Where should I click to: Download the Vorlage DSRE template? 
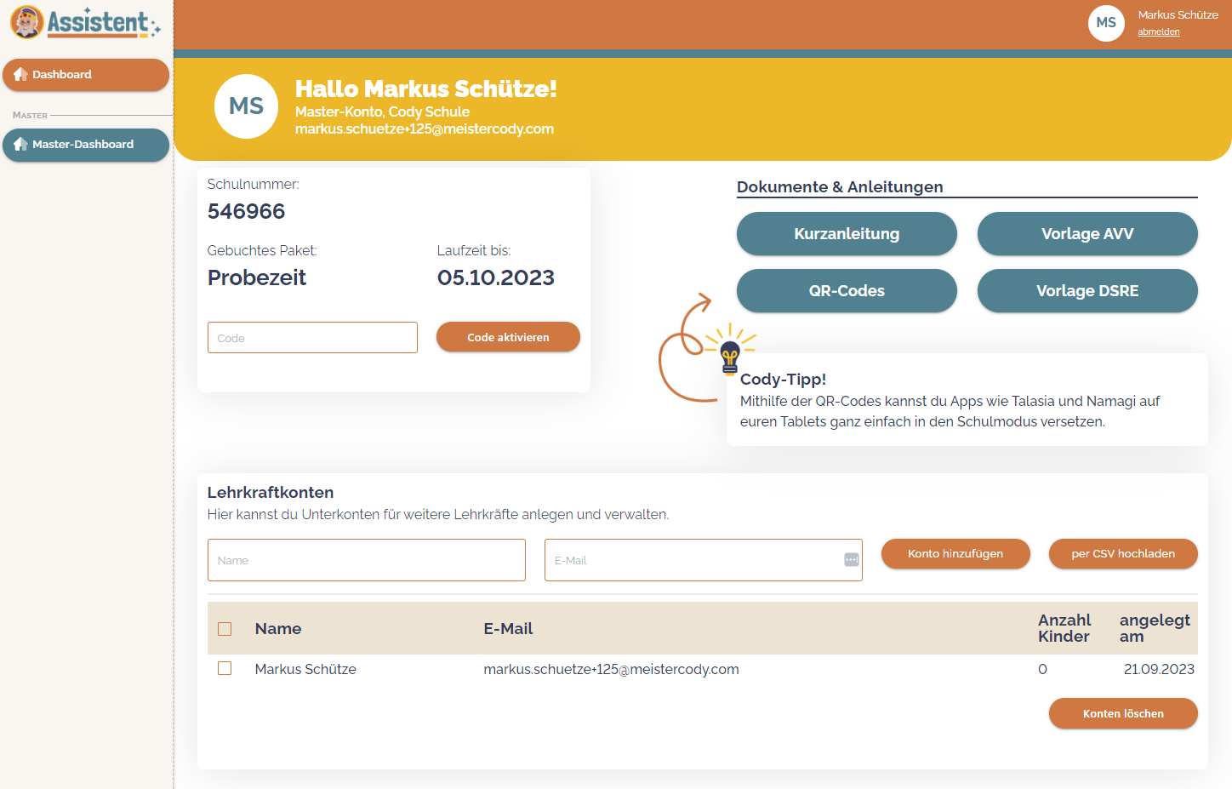point(1087,290)
